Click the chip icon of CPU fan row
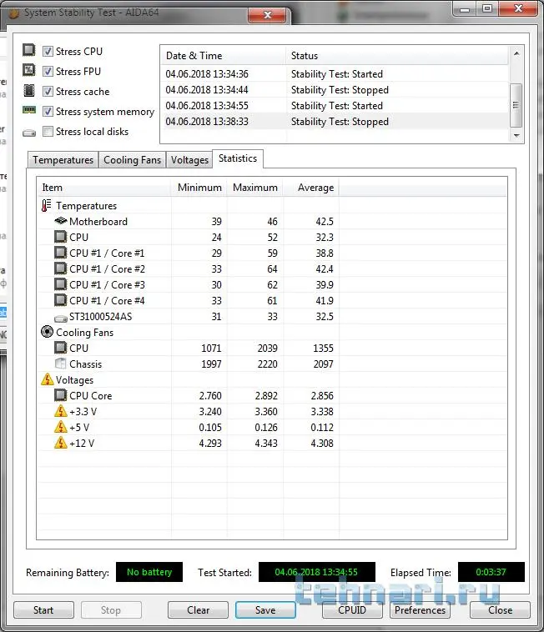Viewport: 544px width, 632px height. tap(60, 348)
